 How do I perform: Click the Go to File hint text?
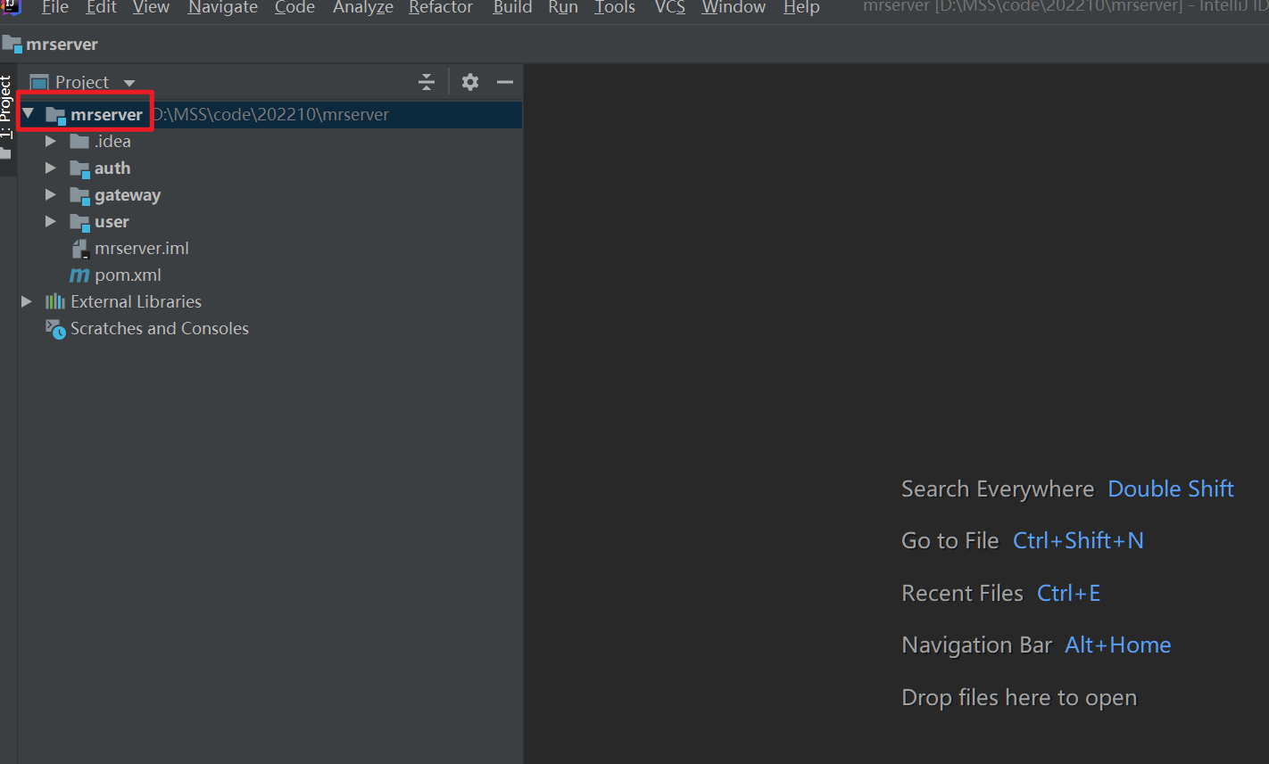pyautogui.click(x=950, y=540)
